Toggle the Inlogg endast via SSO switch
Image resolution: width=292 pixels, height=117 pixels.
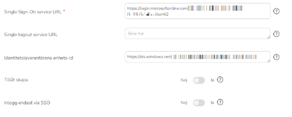point(199,103)
